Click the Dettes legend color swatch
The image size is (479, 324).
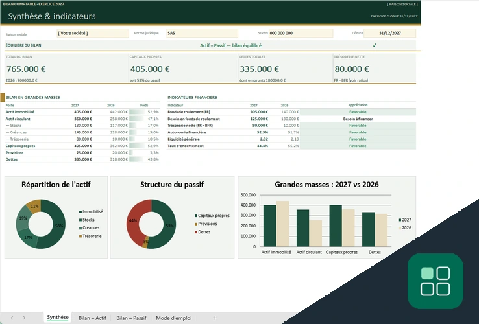coord(196,232)
